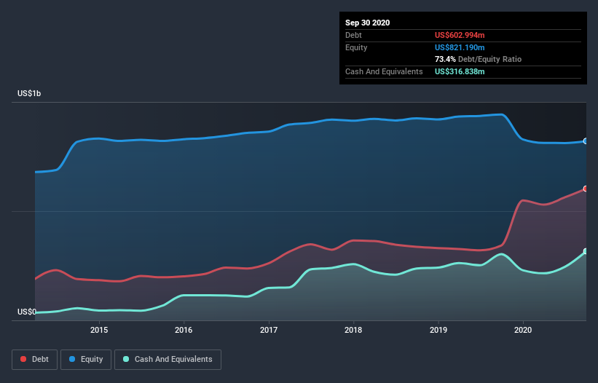This screenshot has width=598, height=383.
Task: Toggle the Debt legend button
Action: 34,360
